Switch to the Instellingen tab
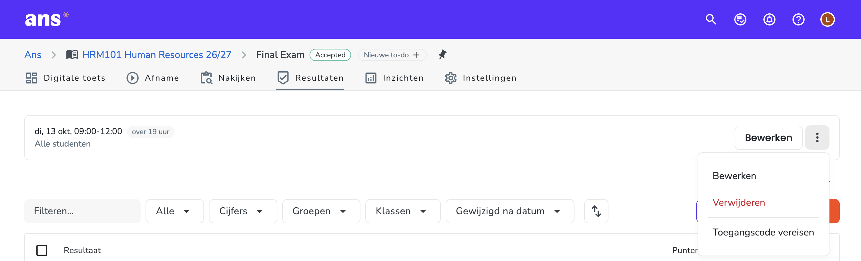 481,78
